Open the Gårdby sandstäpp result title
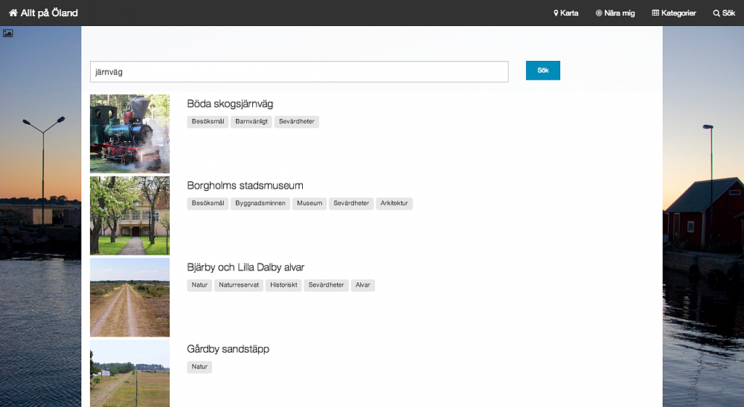 [228, 349]
